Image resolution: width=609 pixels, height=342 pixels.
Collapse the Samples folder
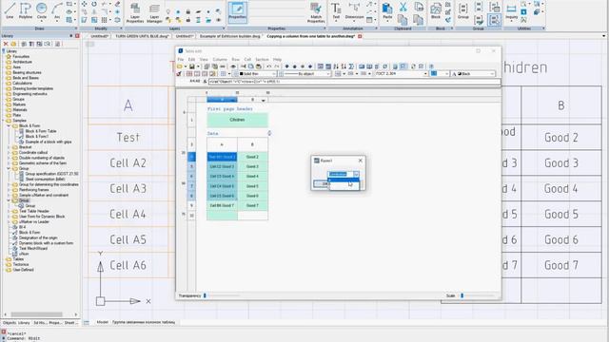coord(4,121)
